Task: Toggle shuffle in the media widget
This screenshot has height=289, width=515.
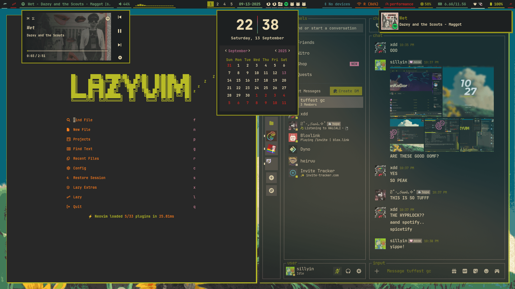Action: (x=28, y=18)
